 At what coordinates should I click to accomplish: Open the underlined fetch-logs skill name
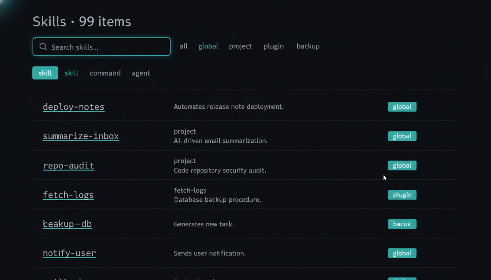click(68, 195)
